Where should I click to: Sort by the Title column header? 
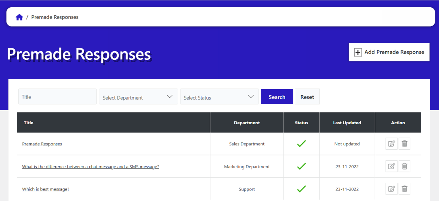29,123
